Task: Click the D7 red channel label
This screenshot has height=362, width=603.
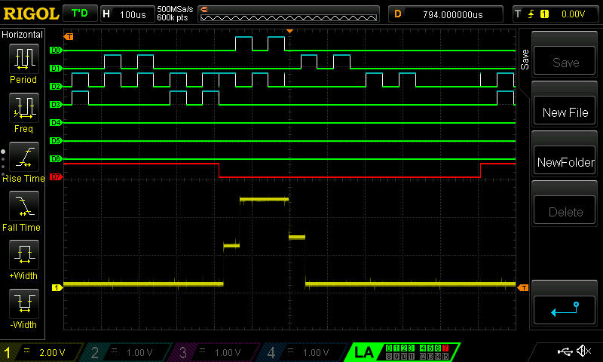Action: coord(55,177)
